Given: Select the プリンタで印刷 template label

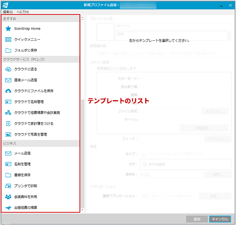Looking at the screenshot, I should pyautogui.click(x=25, y=186).
